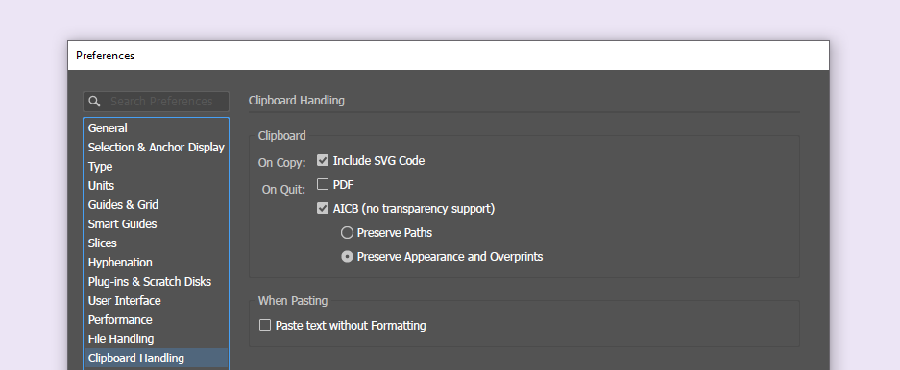Enable Paste text without Formatting
900x370 pixels.
coord(264,325)
